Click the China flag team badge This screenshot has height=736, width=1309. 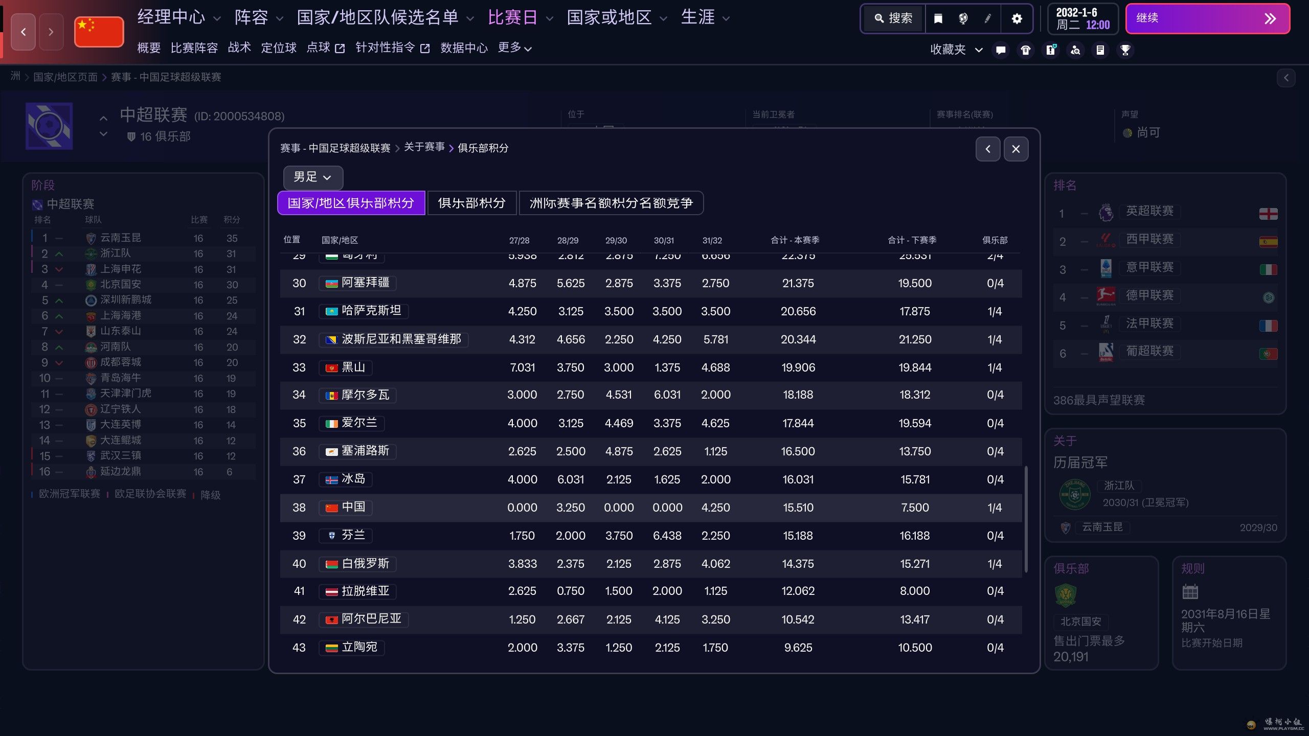(99, 32)
